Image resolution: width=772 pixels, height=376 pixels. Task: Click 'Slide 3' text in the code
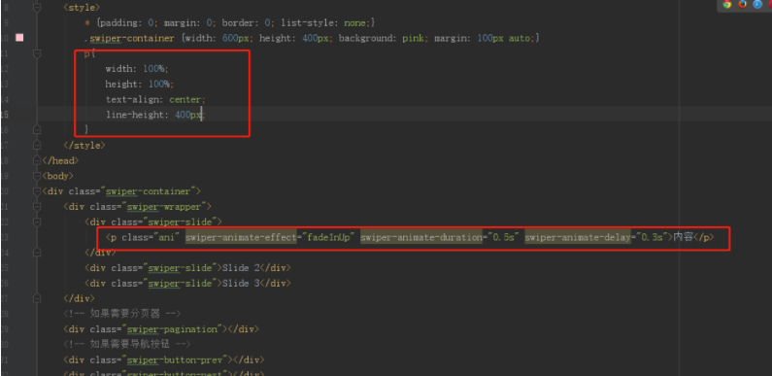click(241, 283)
